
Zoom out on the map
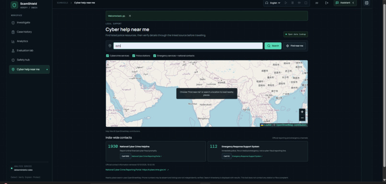tap(302, 118)
